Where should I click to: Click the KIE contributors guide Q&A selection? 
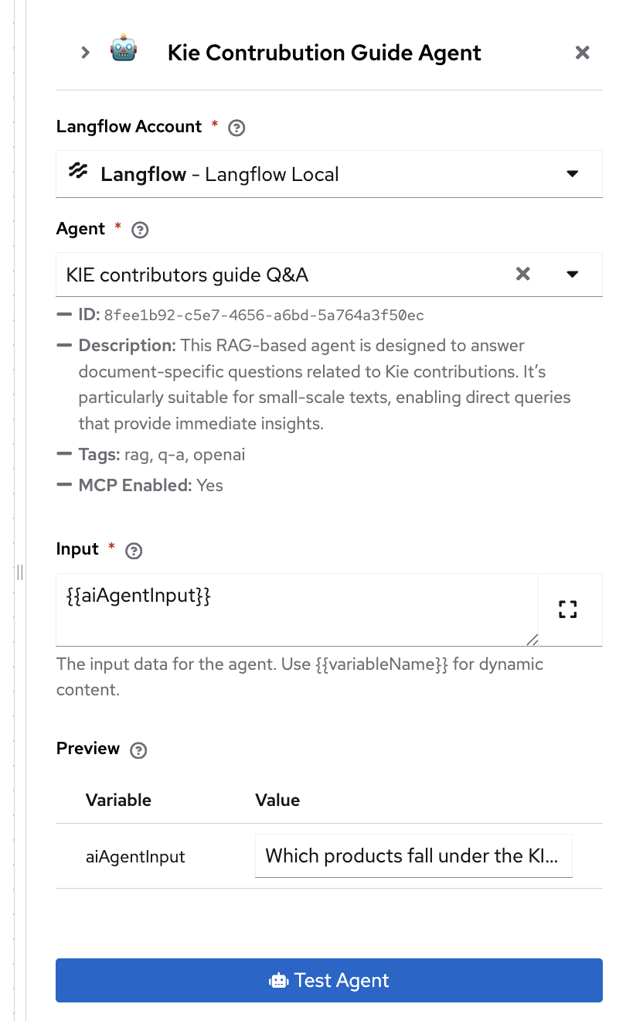pyautogui.click(x=187, y=275)
